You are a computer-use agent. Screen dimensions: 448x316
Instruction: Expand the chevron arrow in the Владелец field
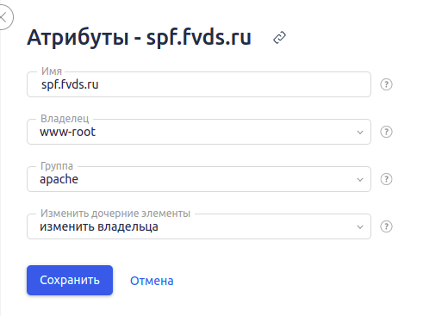[360, 133]
